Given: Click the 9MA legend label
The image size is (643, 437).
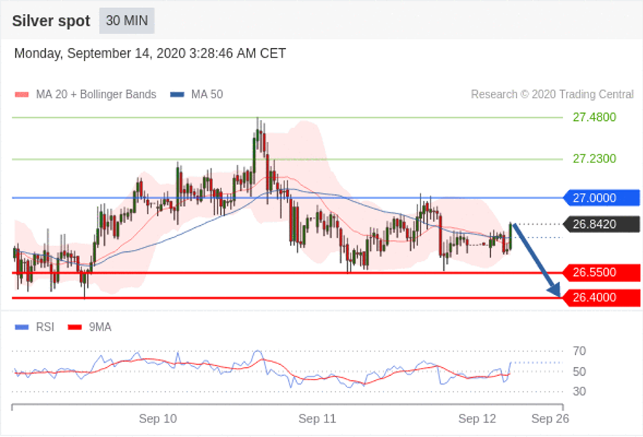Looking at the screenshot, I should coord(100,327).
